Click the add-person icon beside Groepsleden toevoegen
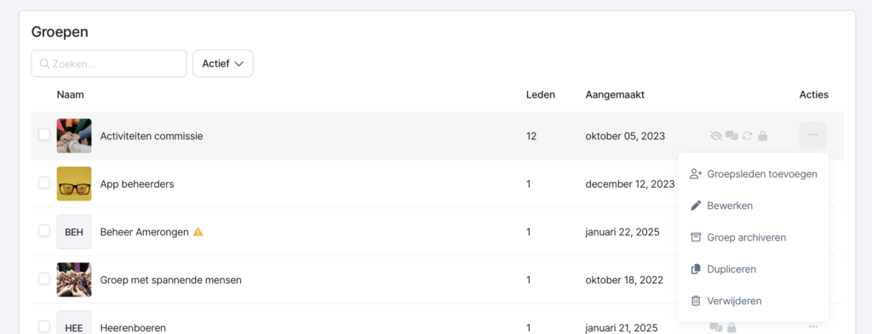The height and width of the screenshot is (334, 872). pyautogui.click(x=697, y=173)
